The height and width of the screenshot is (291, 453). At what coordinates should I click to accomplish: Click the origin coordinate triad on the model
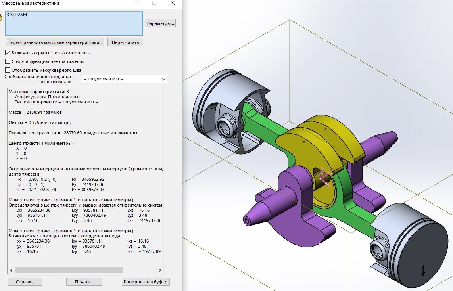point(324,177)
